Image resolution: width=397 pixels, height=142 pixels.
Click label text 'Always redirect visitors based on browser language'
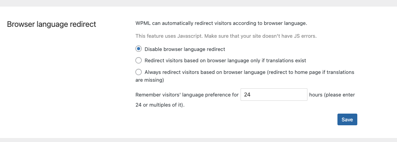coord(205,72)
